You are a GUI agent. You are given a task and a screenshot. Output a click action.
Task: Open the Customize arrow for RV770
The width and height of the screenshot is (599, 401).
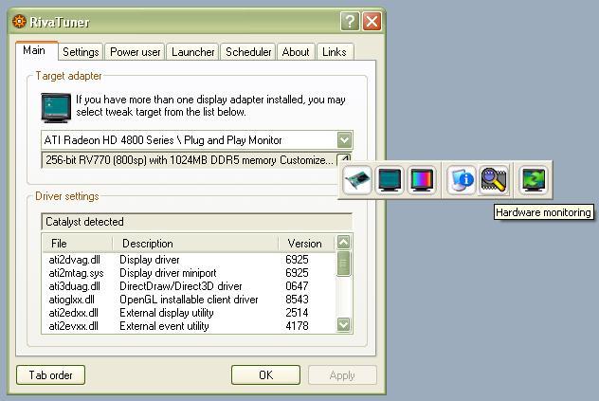[343, 160]
